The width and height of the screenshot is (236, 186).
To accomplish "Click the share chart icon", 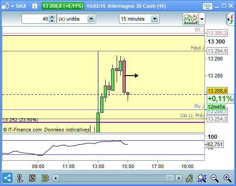I will pos(7,178).
